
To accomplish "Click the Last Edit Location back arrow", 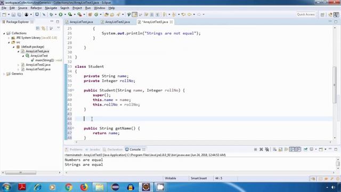I will click(x=183, y=14).
